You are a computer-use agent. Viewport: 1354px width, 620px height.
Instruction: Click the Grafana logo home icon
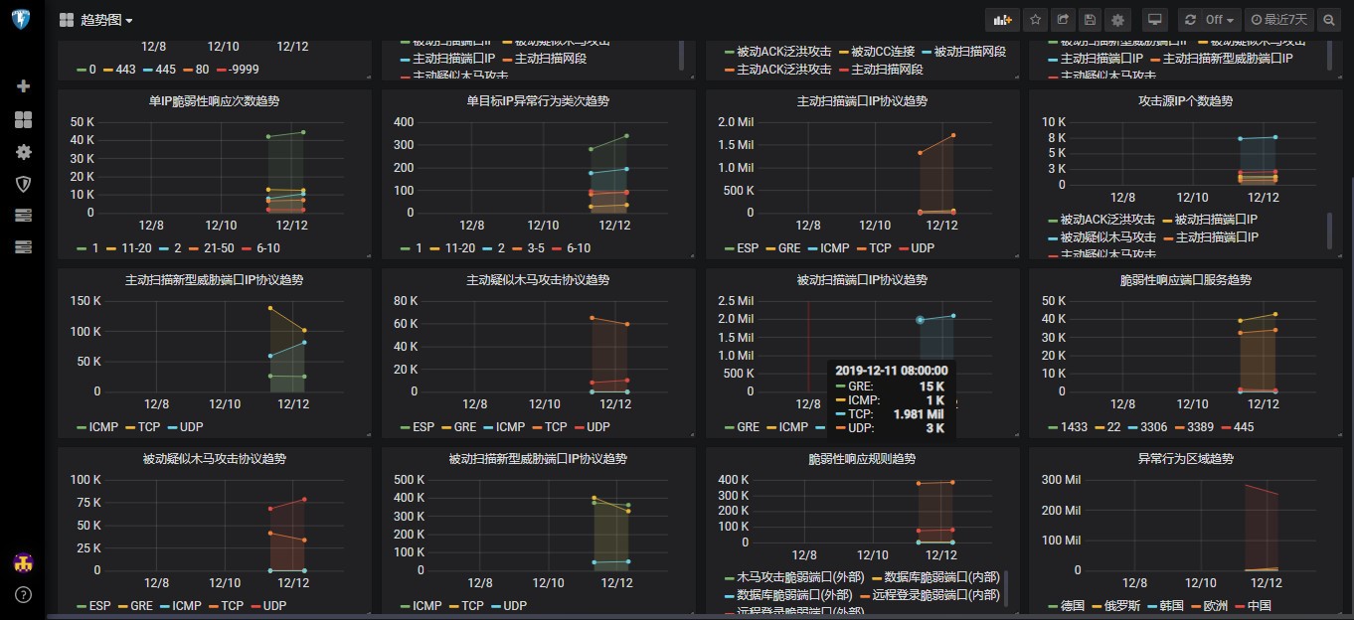pos(23,20)
